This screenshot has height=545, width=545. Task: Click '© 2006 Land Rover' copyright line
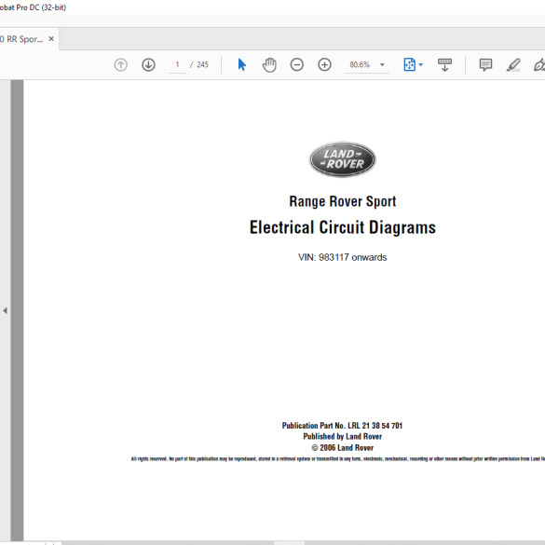click(x=342, y=448)
